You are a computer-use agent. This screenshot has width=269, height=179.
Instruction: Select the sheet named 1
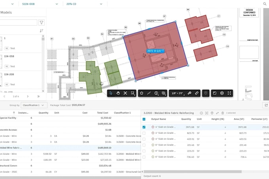coord(21,43)
